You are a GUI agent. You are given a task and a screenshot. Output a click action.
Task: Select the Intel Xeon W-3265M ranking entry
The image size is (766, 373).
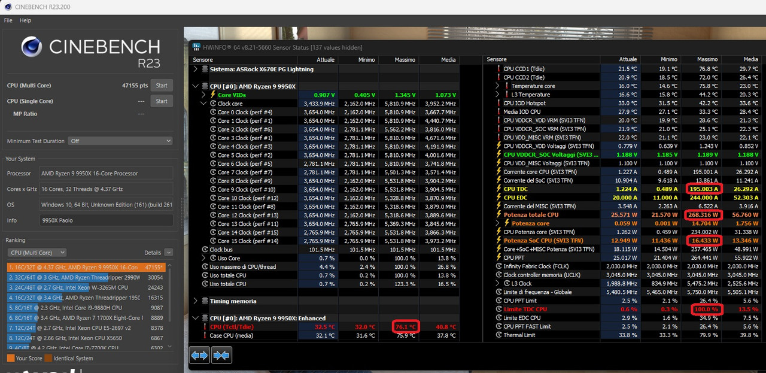pos(87,288)
